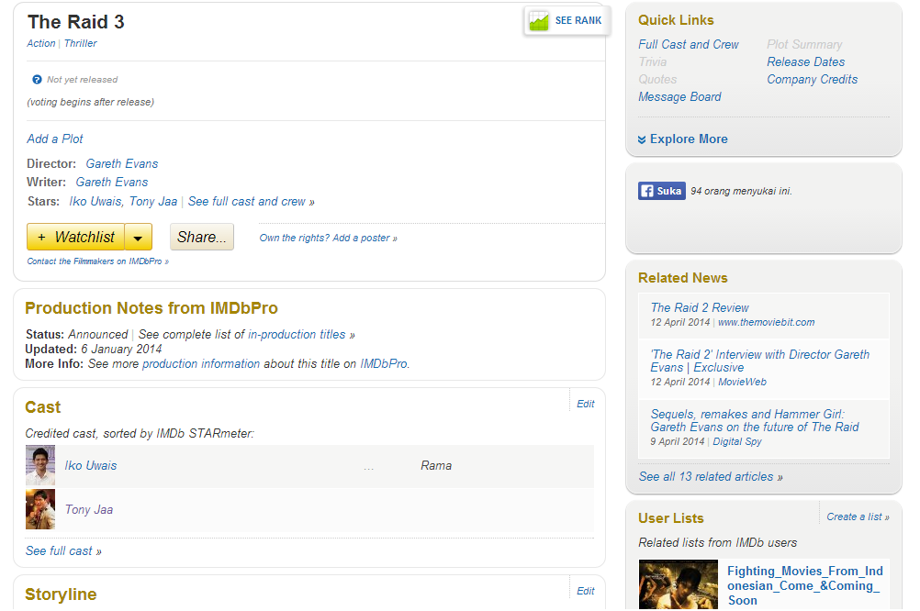Open Tony Jaa cast photo thumbnail
920x611 pixels.
point(40,509)
